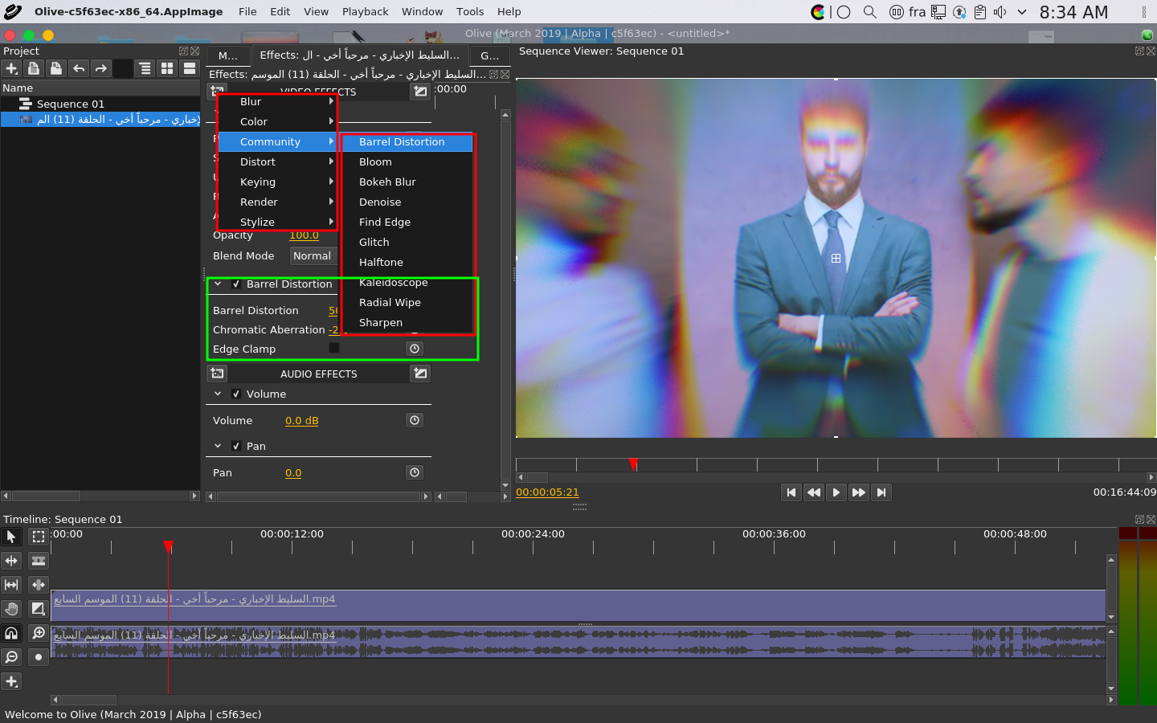The height and width of the screenshot is (723, 1157).
Task: Enable the Edge Clamp checkbox
Action: [x=334, y=348]
